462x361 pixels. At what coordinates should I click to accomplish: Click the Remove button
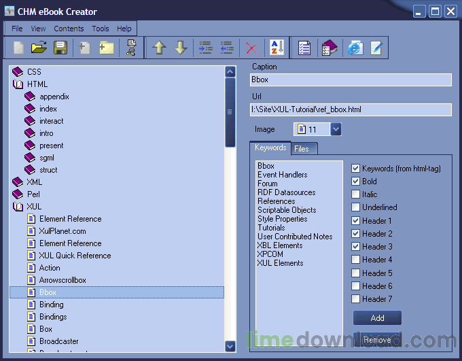377,340
